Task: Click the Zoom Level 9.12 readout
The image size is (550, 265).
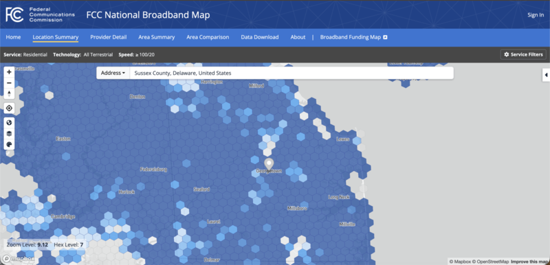Action: coord(27,244)
